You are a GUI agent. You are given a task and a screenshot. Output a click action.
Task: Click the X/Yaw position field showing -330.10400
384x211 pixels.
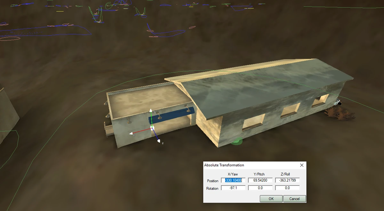[233, 180]
